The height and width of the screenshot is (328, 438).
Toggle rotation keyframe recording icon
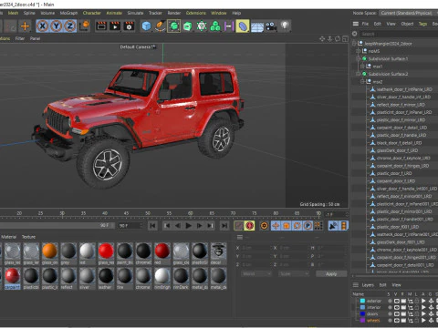coord(297,226)
